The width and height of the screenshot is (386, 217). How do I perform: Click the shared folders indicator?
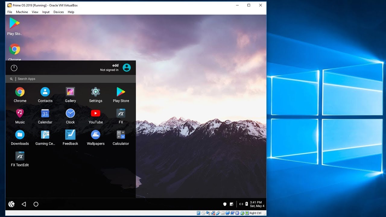point(223,213)
